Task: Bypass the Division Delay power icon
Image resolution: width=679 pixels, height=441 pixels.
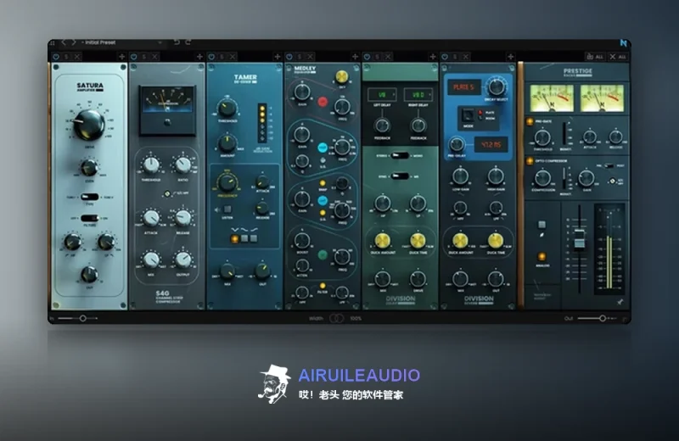Action: [367, 57]
